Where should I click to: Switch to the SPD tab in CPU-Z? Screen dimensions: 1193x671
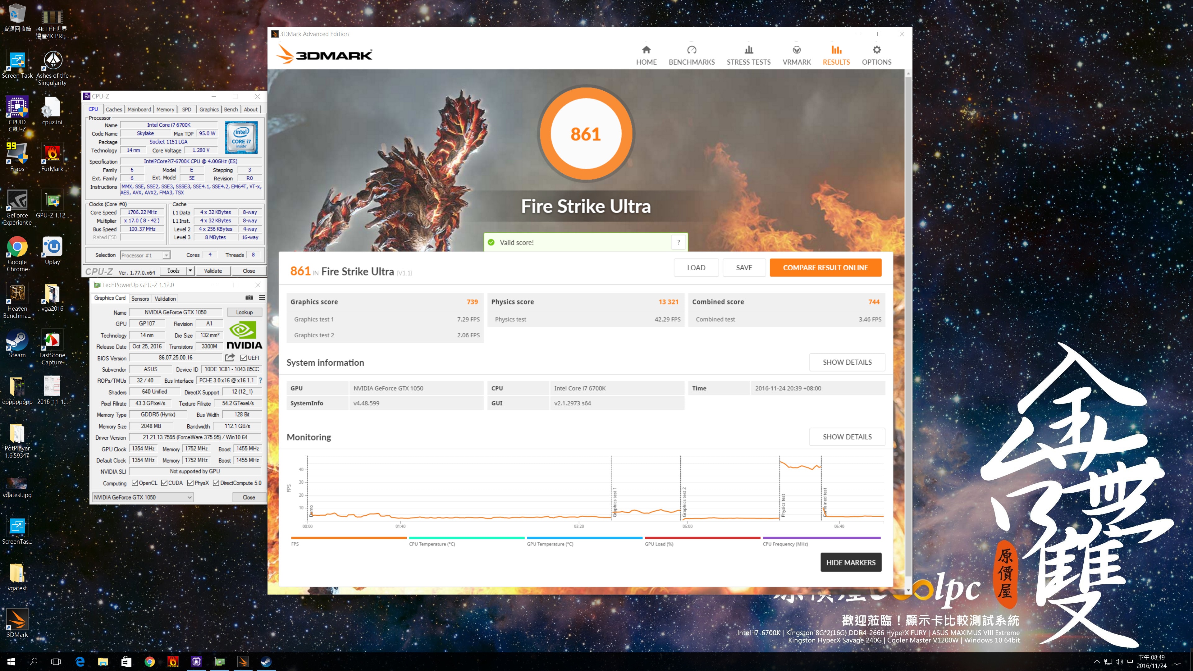[x=187, y=109]
